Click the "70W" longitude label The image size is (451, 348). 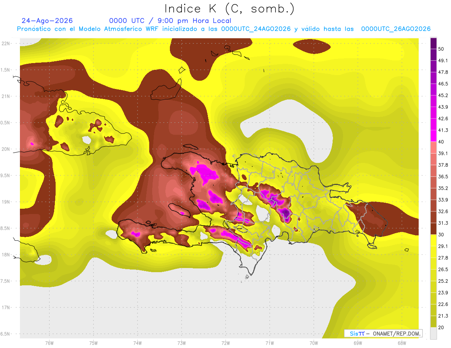pyautogui.click(x=313, y=343)
